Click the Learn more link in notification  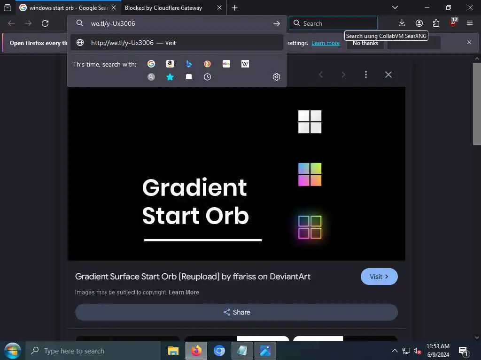[x=326, y=43]
